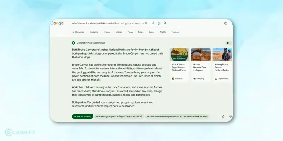Click 'Generative AI is experimental' label
The height and width of the screenshot is (141, 283).
91,43
